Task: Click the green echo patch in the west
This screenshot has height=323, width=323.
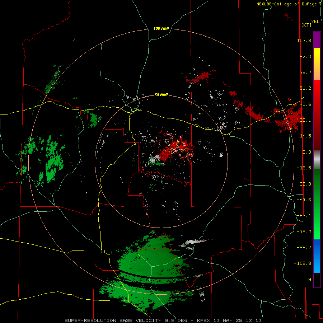Action: coord(53,159)
